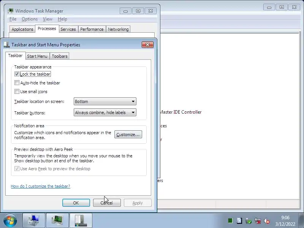Go to Task Manager Services tab
This screenshot has height=228, width=304.
(x=68, y=29)
